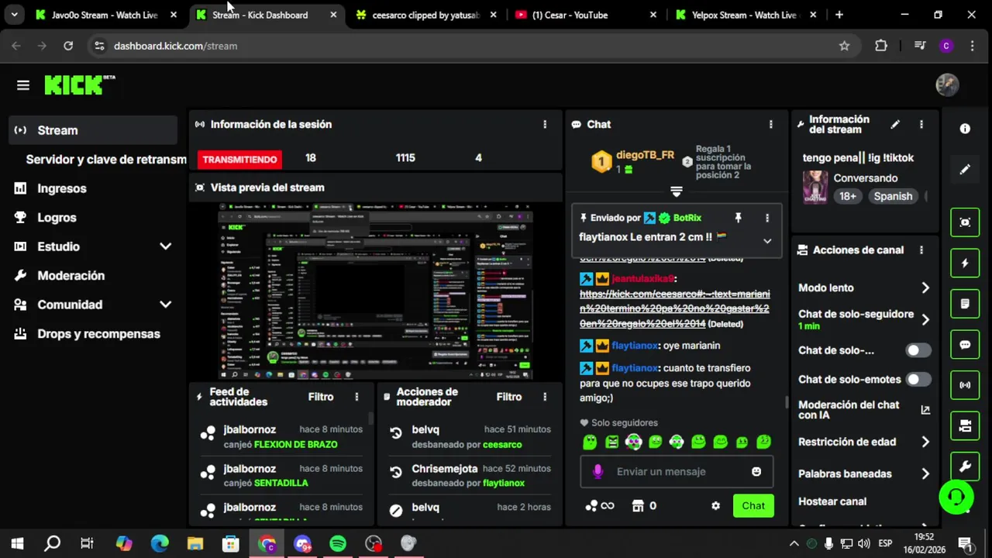Image resolution: width=992 pixels, height=558 pixels.
Task: Open Acciones de moderador three-dot menu
Action: coord(545,397)
